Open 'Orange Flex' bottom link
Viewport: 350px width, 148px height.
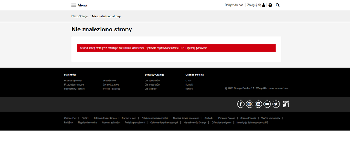pos(70,118)
